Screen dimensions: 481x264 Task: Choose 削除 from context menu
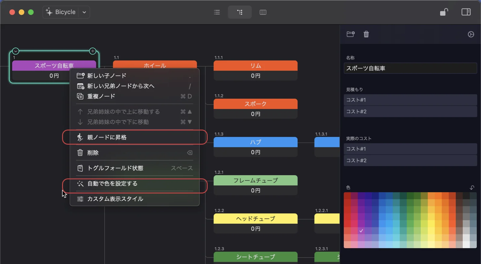pyautogui.click(x=134, y=153)
